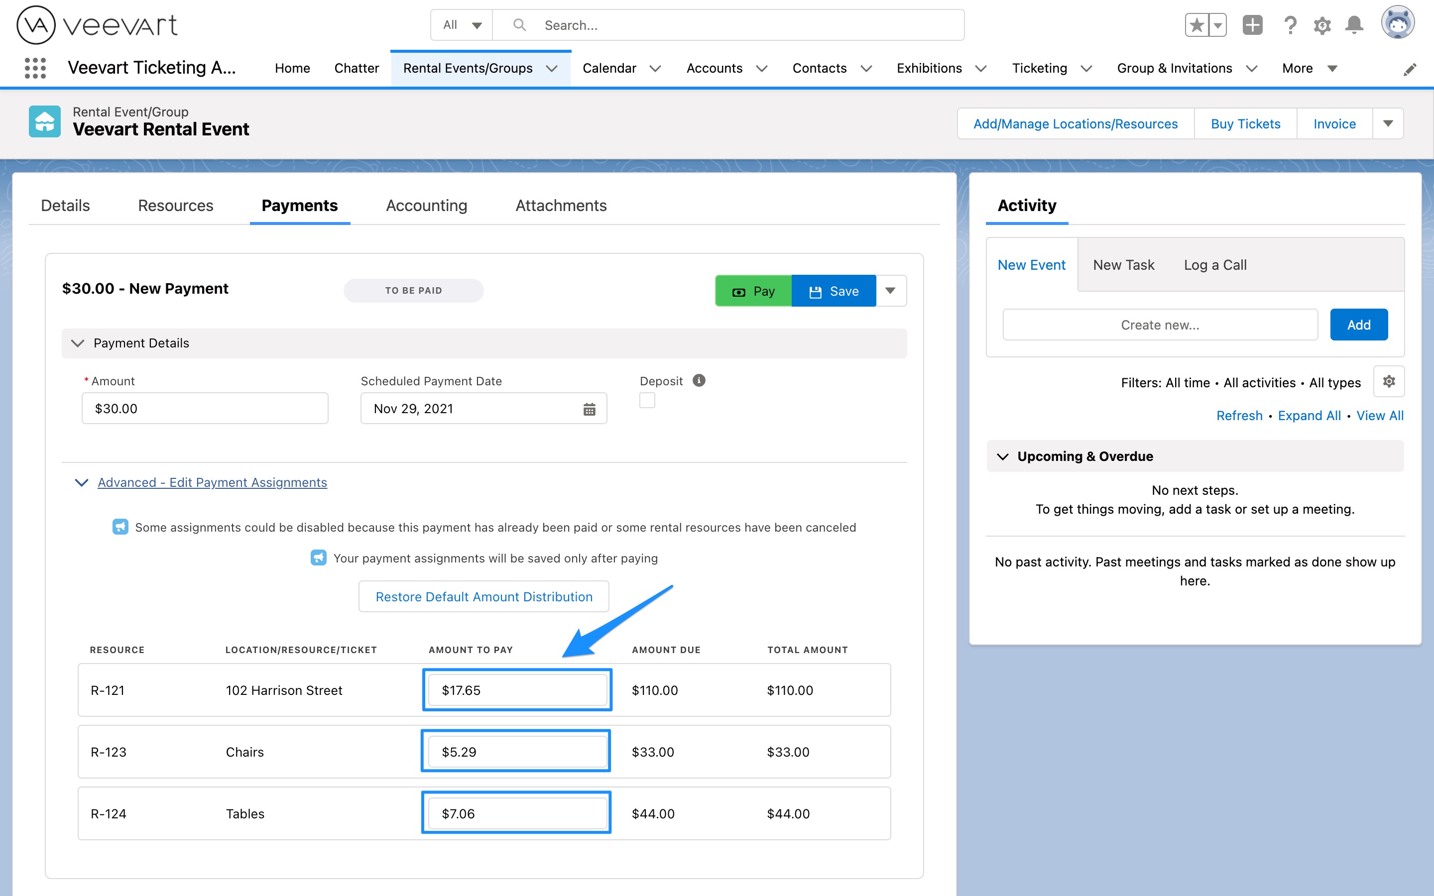
Task: Click Restore Default Amount Distribution
Action: 483,596
